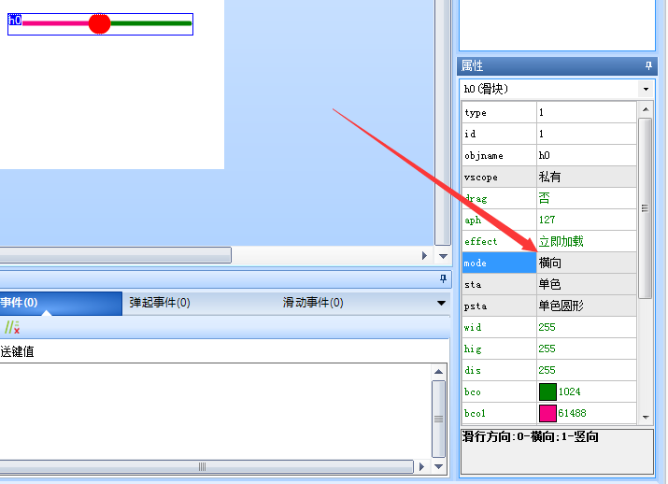Click the green bco color swatch

547,391
